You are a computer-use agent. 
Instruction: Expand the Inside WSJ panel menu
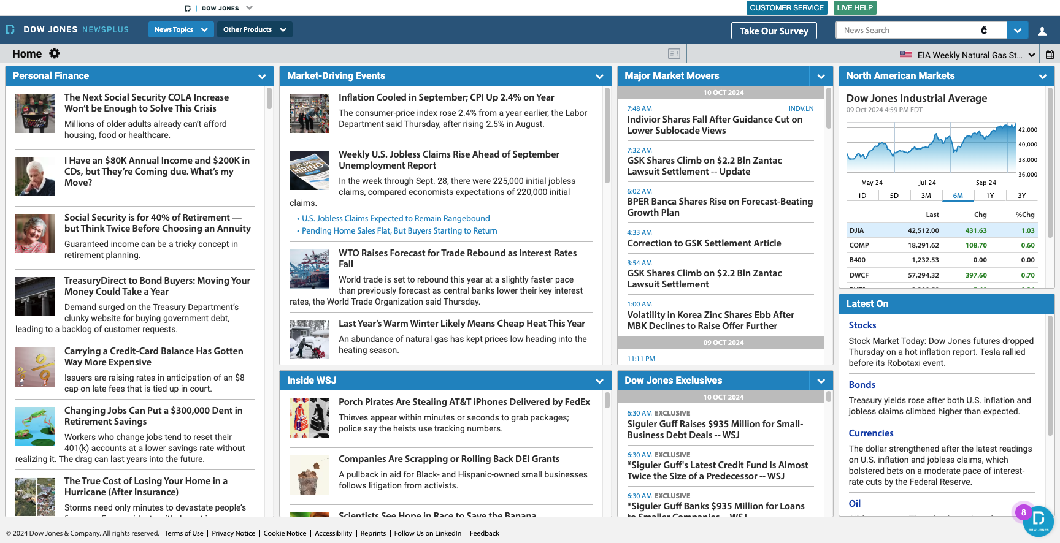(x=599, y=381)
